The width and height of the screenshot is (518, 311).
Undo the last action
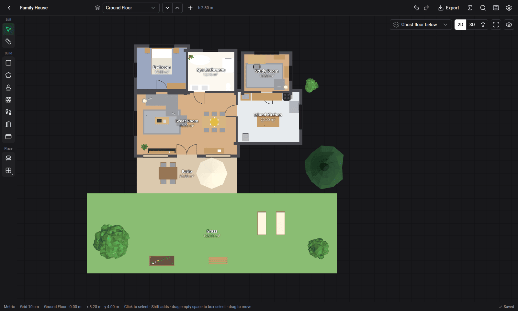[x=416, y=8]
